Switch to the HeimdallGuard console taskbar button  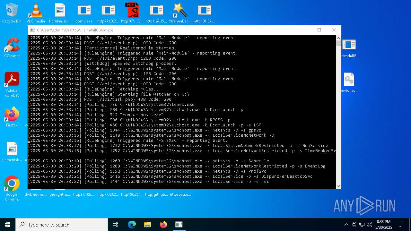(x=179, y=225)
